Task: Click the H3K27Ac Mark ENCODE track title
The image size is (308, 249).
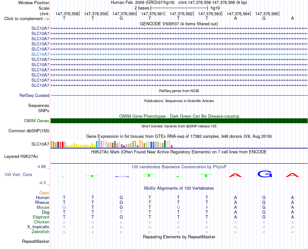Action: [x=179, y=152]
